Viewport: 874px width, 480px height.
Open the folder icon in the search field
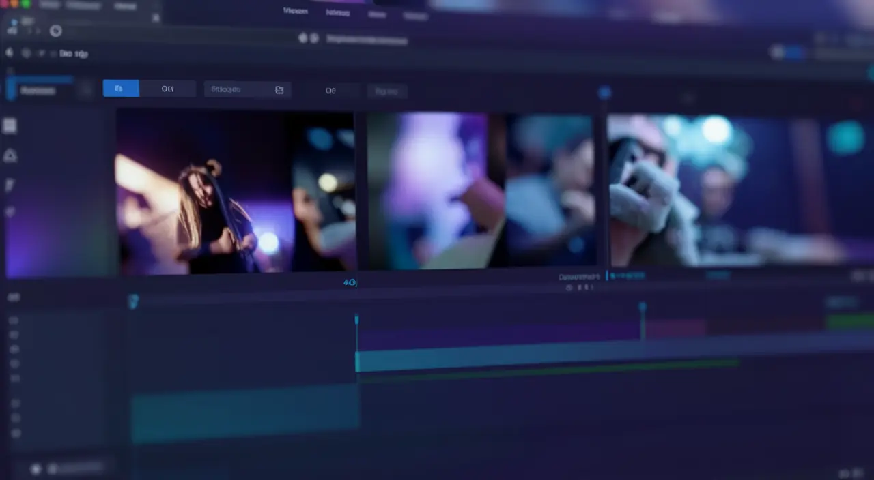point(279,90)
